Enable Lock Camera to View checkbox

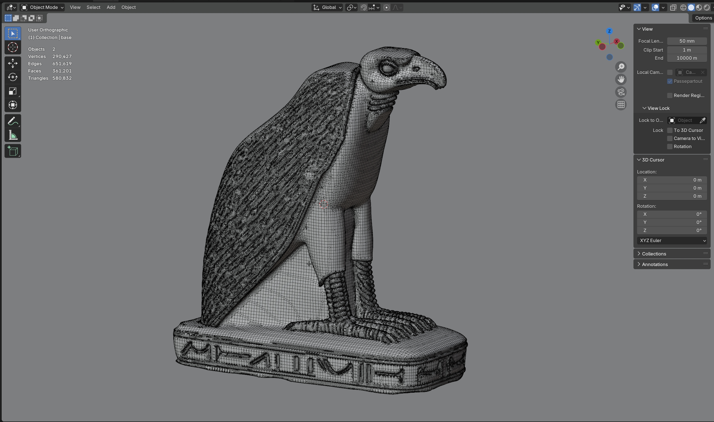click(670, 139)
